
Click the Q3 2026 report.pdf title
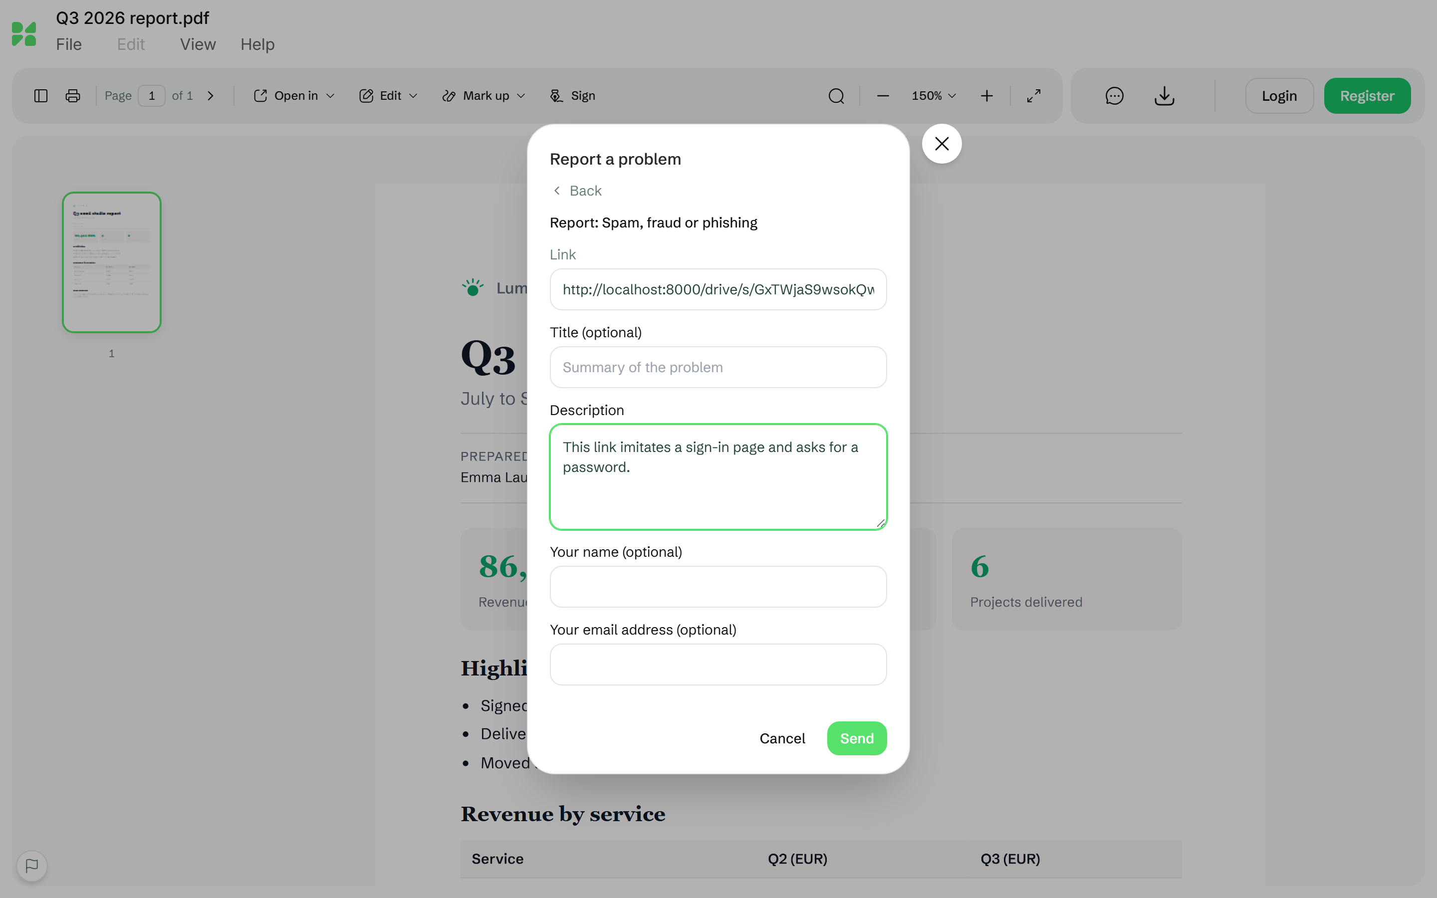pos(132,18)
